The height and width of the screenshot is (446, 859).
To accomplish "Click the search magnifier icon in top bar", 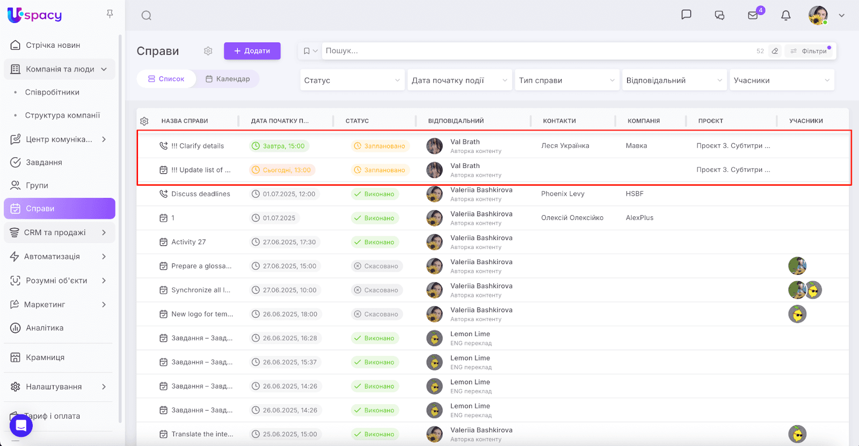I will click(x=146, y=16).
